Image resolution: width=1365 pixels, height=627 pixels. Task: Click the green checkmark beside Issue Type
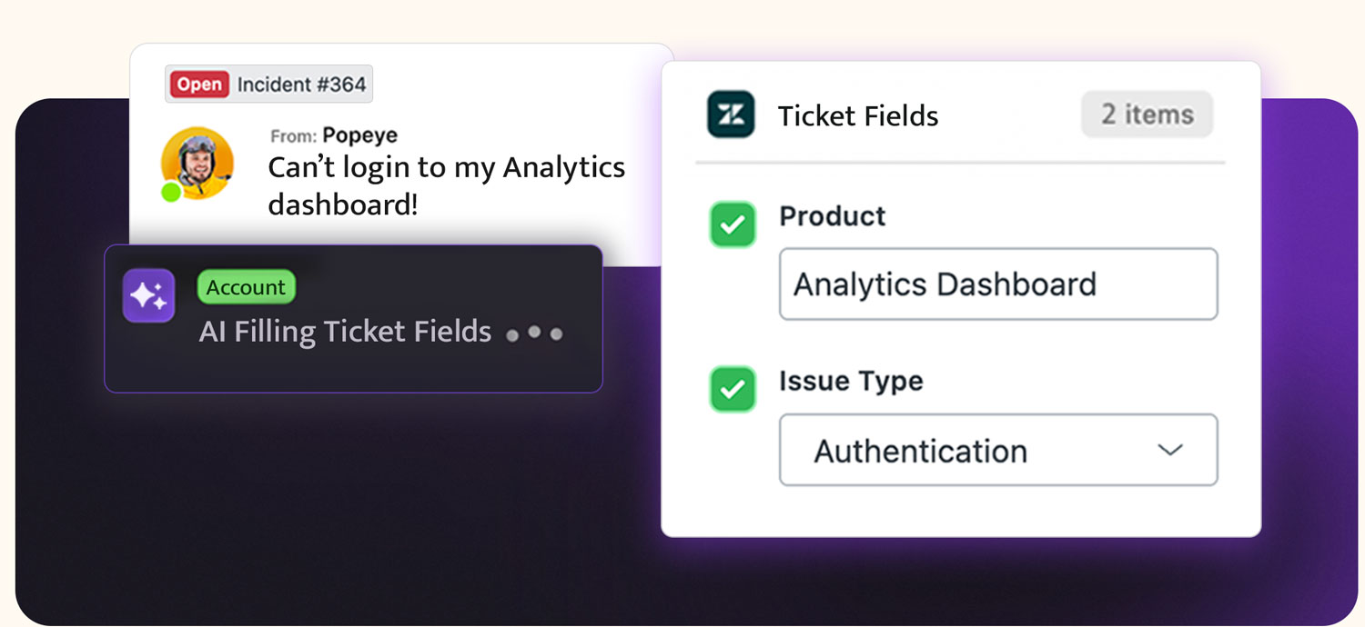[733, 390]
